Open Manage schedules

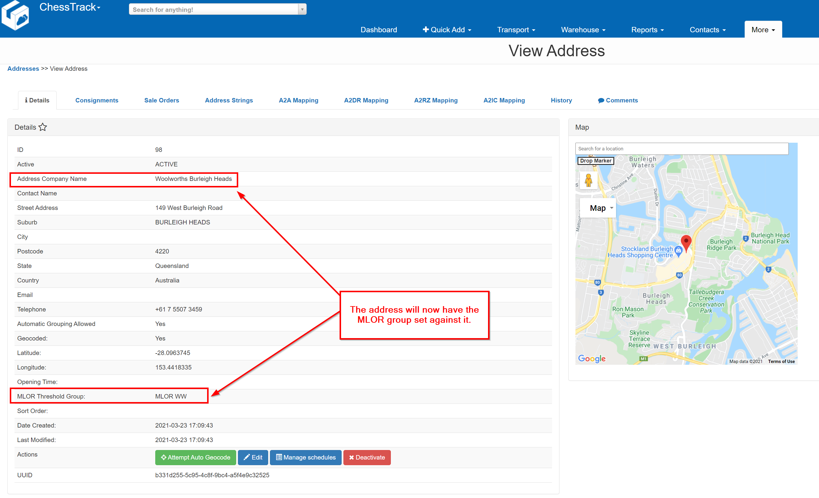pos(305,457)
